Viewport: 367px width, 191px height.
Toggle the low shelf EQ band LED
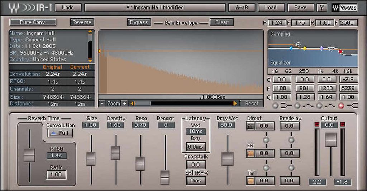click(276, 106)
